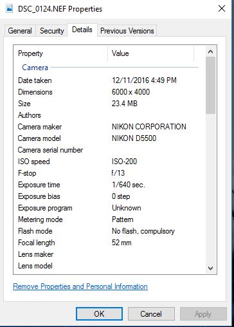Click the NIKON CORPORATION value
This screenshot has height=327, width=234.
[x=149, y=127]
